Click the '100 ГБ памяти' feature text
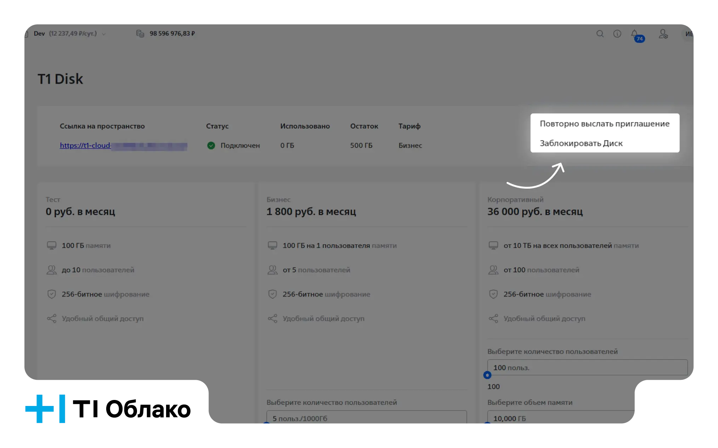 [x=86, y=246]
